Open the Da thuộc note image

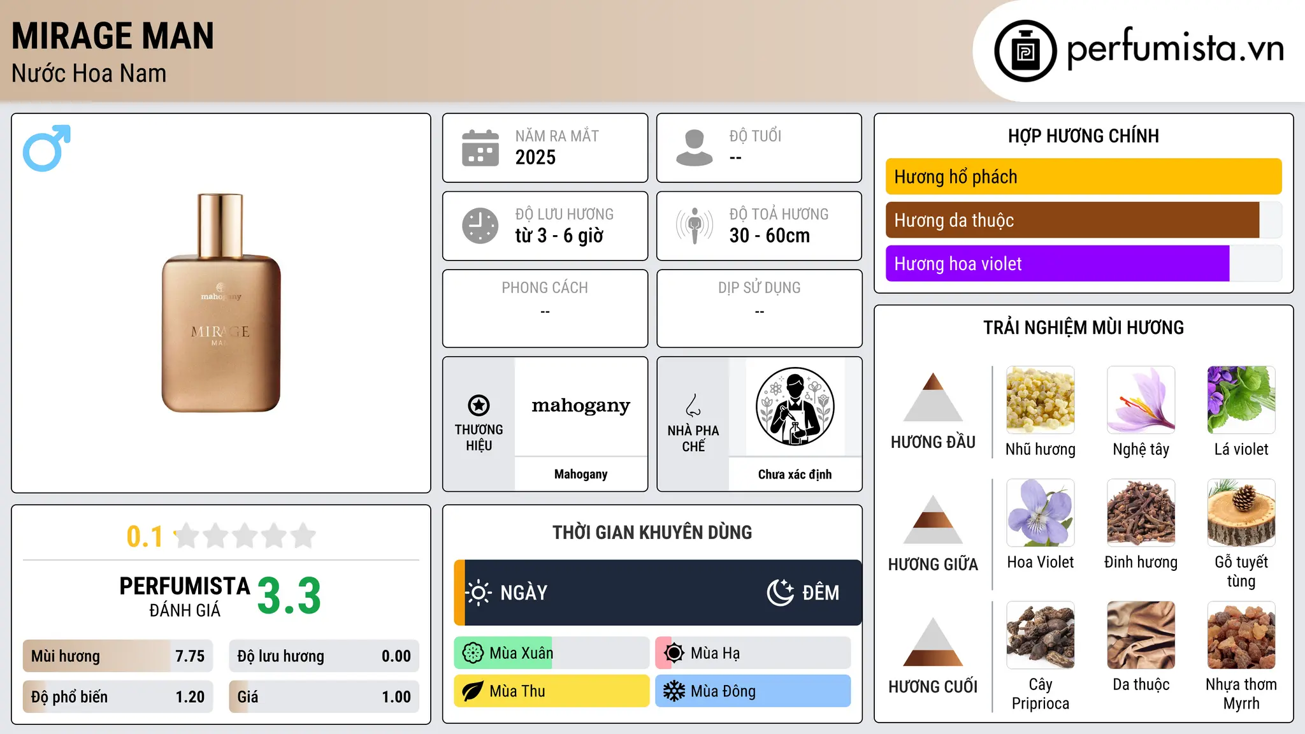[1141, 635]
